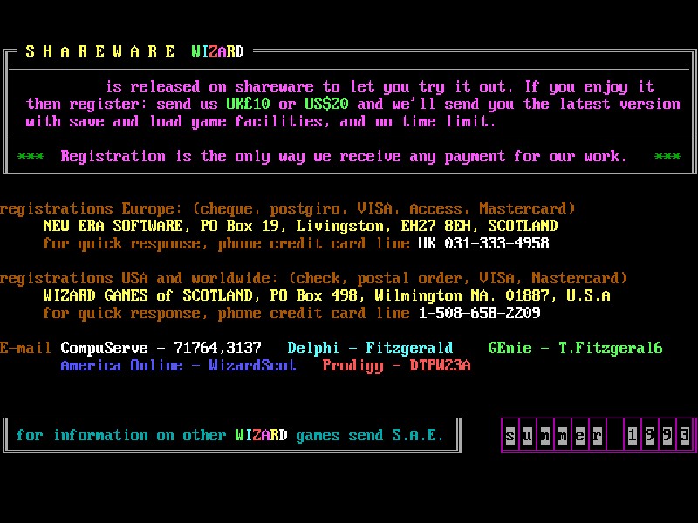698x523 pixels.
Task: Click the left green asterisks beside Registration
Action: pos(31,157)
